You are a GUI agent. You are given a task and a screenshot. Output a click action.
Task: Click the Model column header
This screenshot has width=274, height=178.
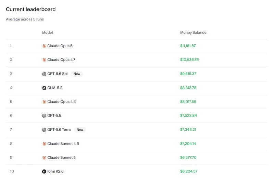coord(47,32)
